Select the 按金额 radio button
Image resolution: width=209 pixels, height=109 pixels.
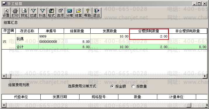tap(112, 86)
